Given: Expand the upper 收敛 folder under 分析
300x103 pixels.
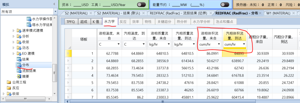Looking at the screenshot, I should point(13,42).
